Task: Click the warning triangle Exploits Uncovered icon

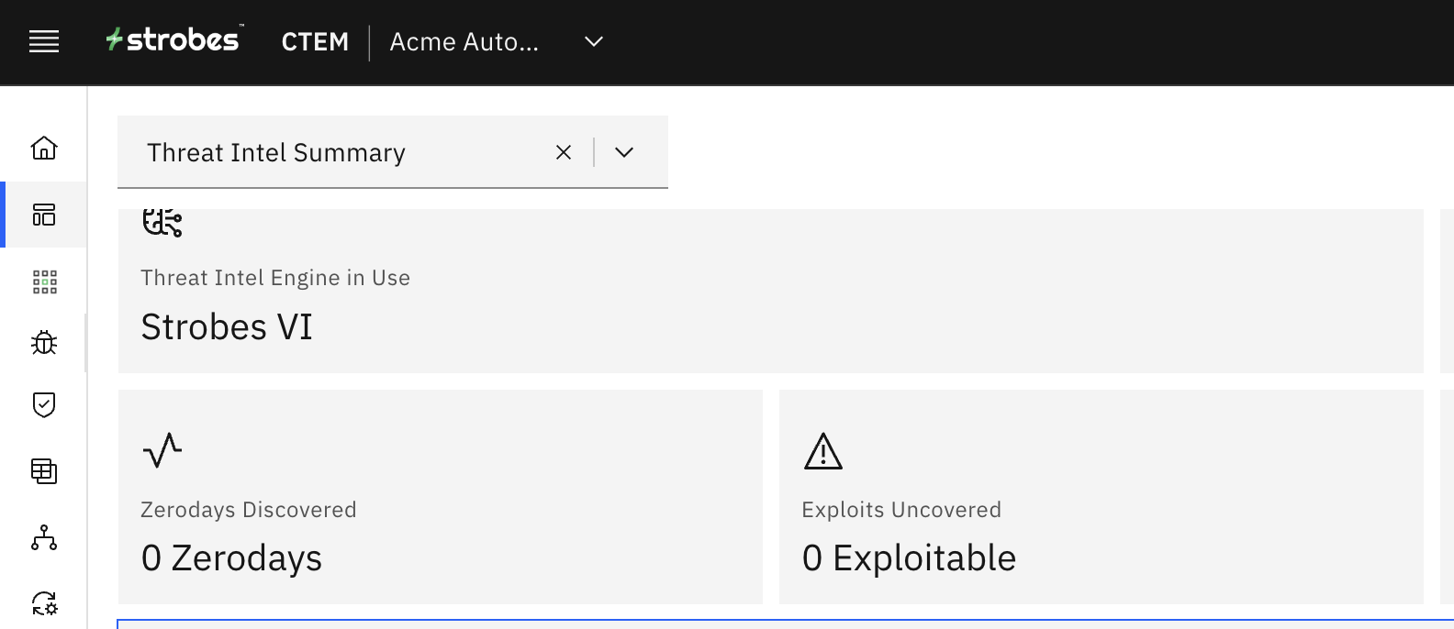Action: coord(822,451)
